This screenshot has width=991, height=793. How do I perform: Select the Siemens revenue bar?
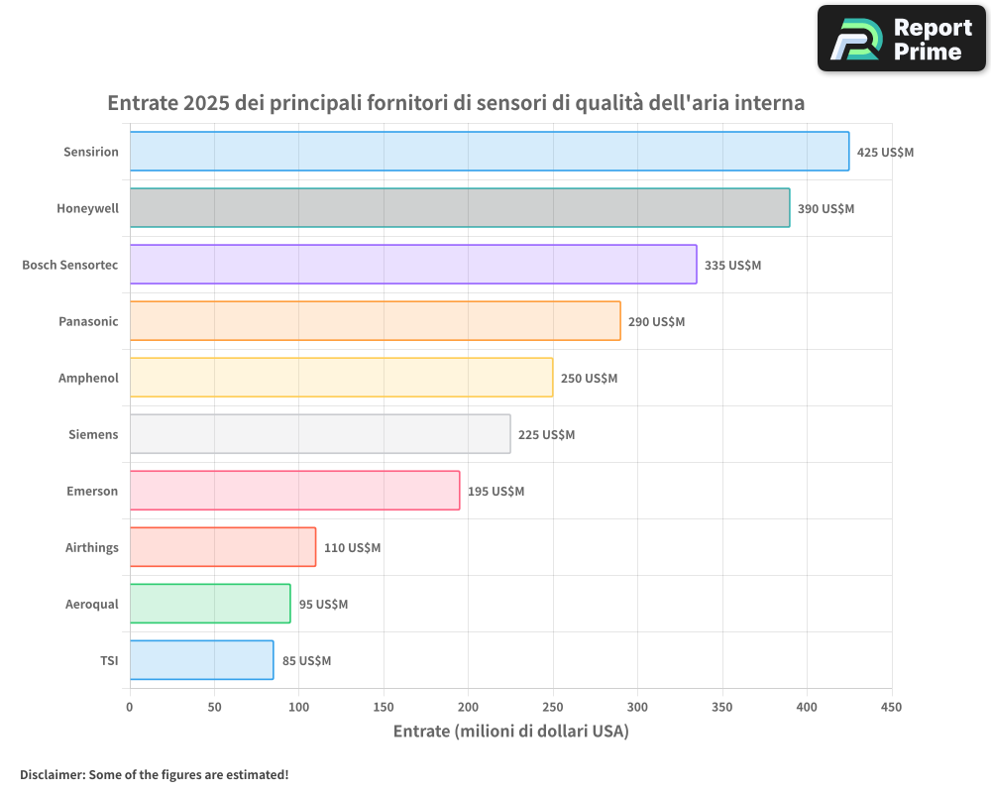click(317, 434)
